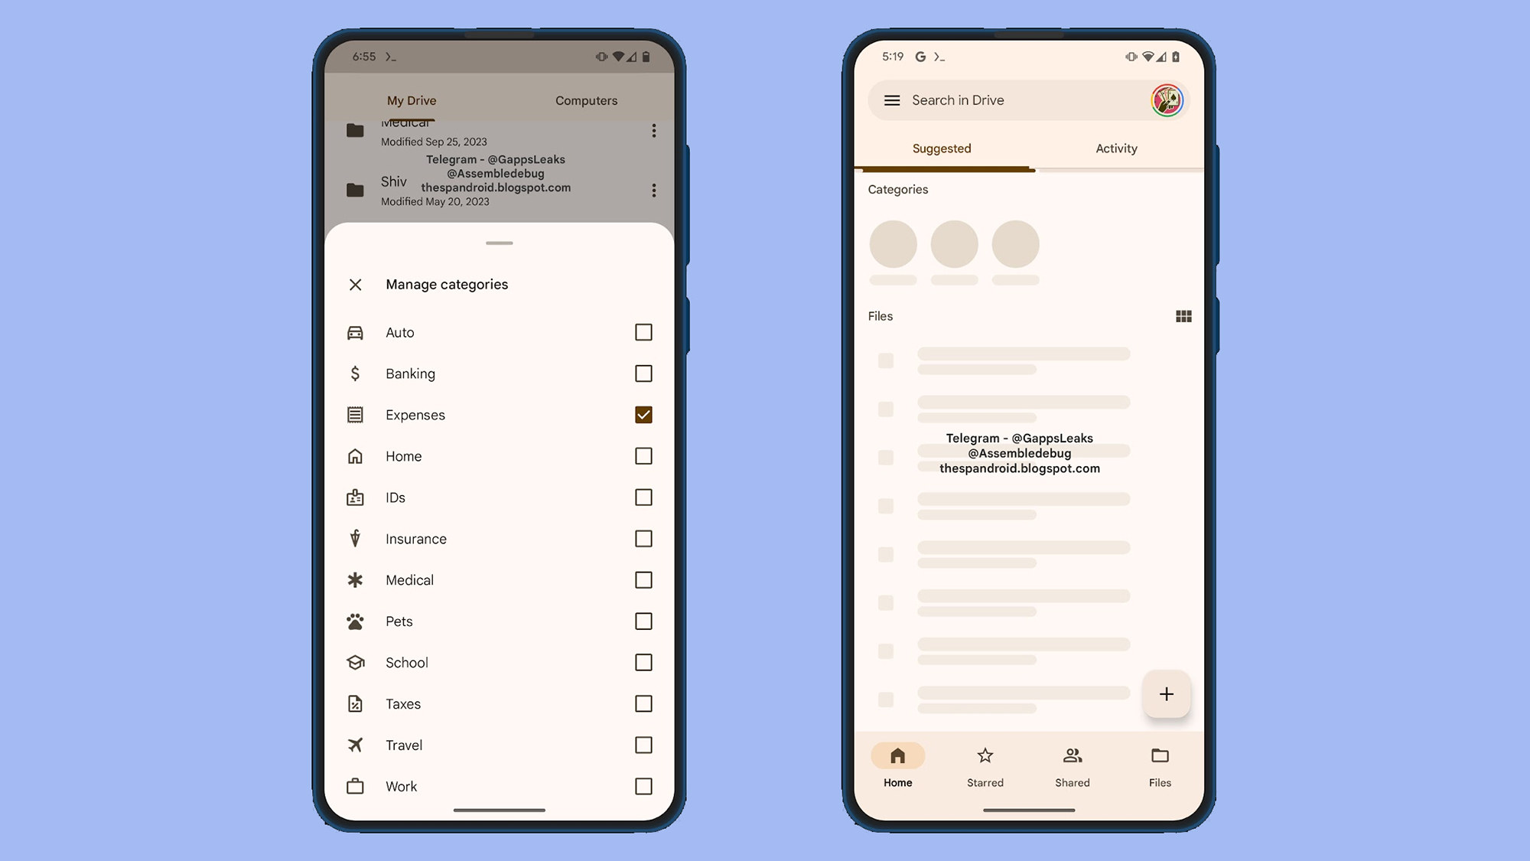Select the Travel airplane icon
The image size is (1530, 861).
354,745
